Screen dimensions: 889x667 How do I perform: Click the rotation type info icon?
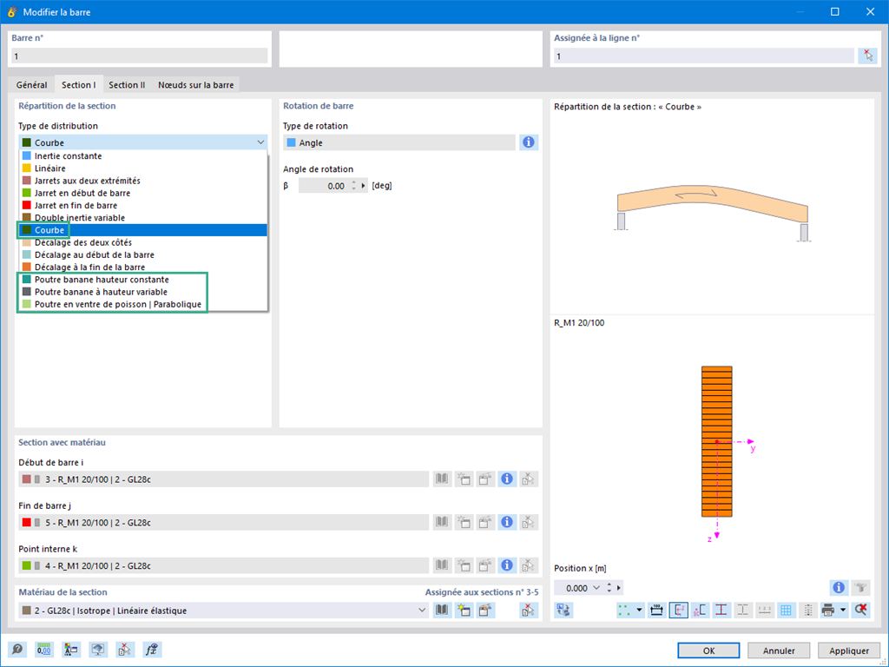(x=529, y=142)
